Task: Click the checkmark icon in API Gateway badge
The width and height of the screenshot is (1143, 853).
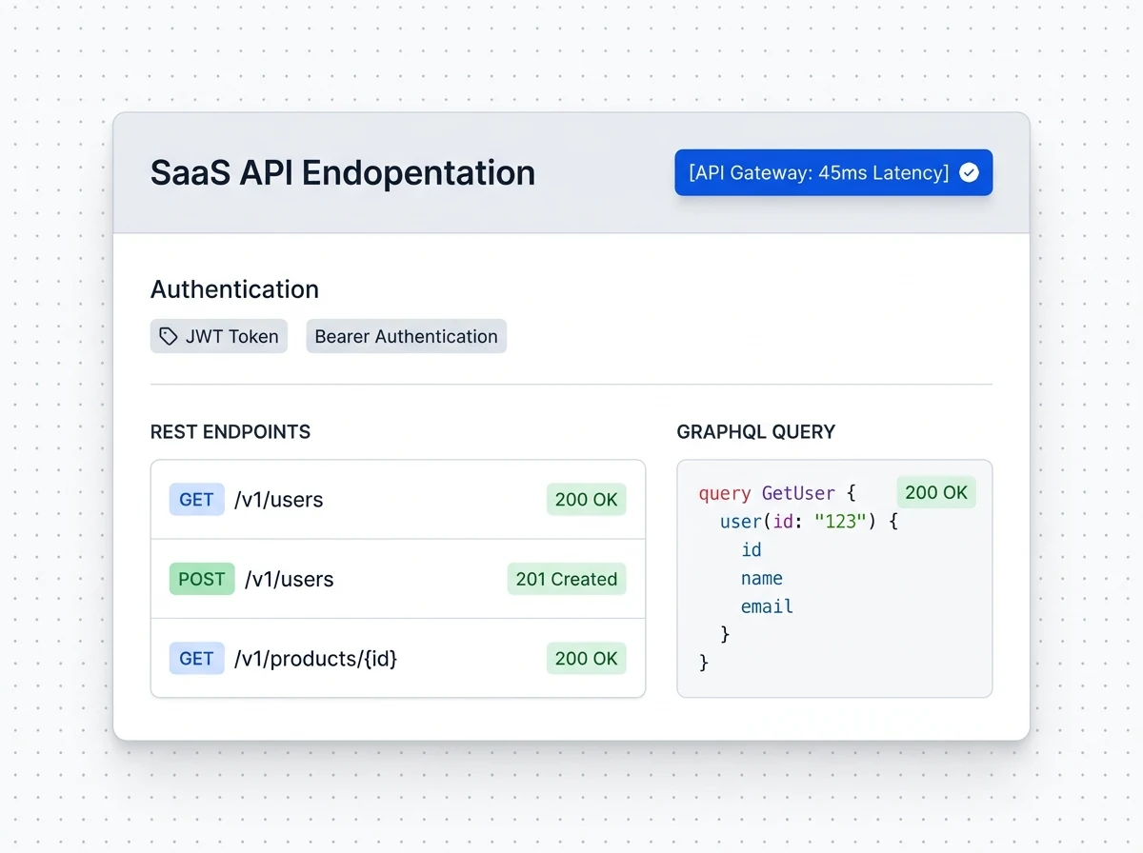Action: [x=969, y=172]
